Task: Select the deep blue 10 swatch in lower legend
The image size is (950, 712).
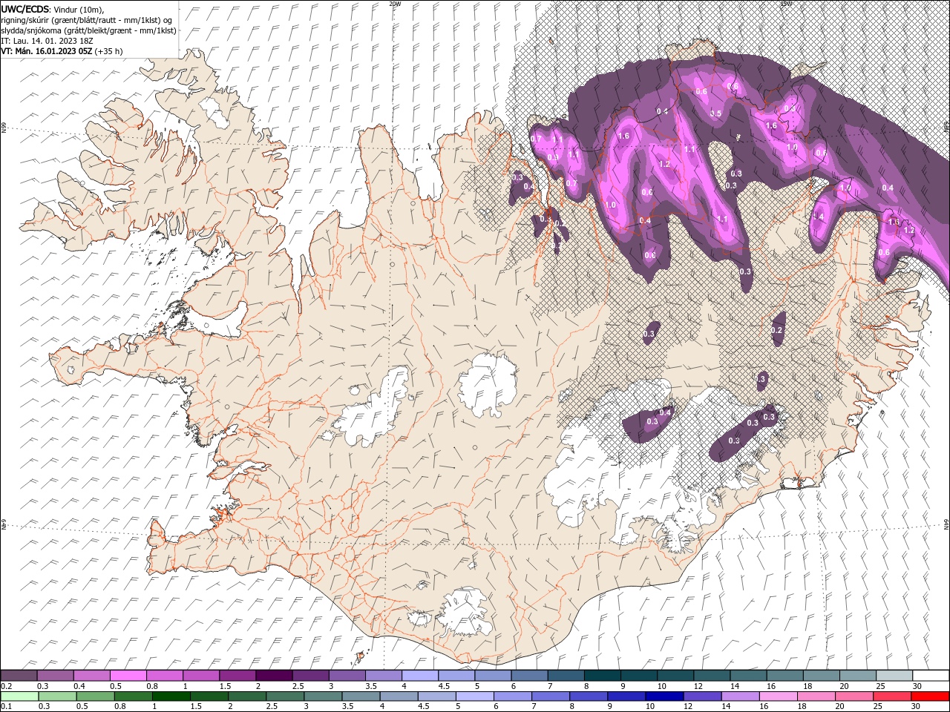Action: 664,696
